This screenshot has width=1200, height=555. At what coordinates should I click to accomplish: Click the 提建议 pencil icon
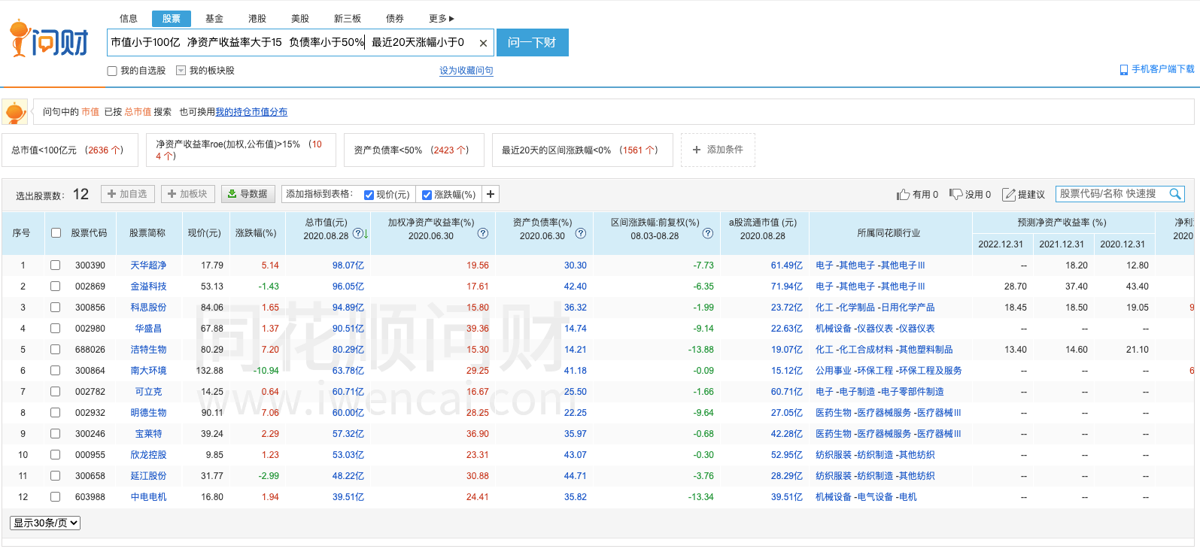[1009, 195]
